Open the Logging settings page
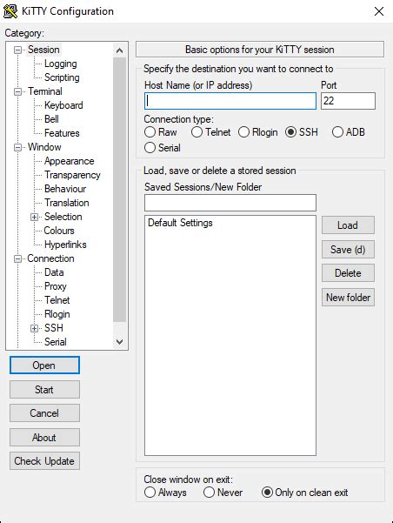This screenshot has width=393, height=523. [60, 64]
